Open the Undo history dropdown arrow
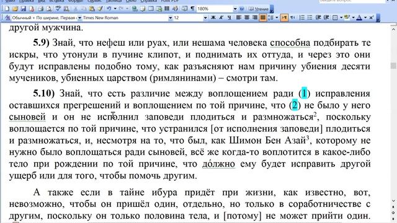 click(115, 9)
